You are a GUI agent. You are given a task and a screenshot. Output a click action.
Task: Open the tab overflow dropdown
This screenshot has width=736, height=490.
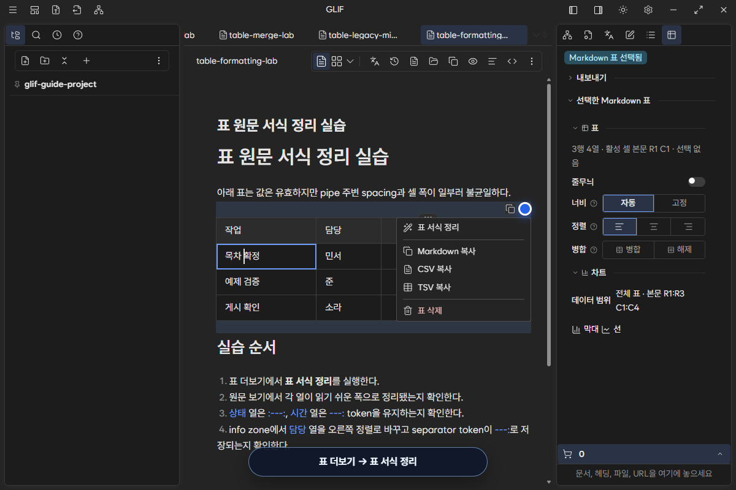click(539, 36)
